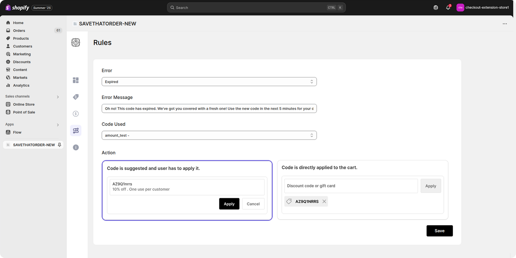Open the info icon in app sidebar
Image resolution: width=516 pixels, height=258 pixels.
pyautogui.click(x=76, y=147)
